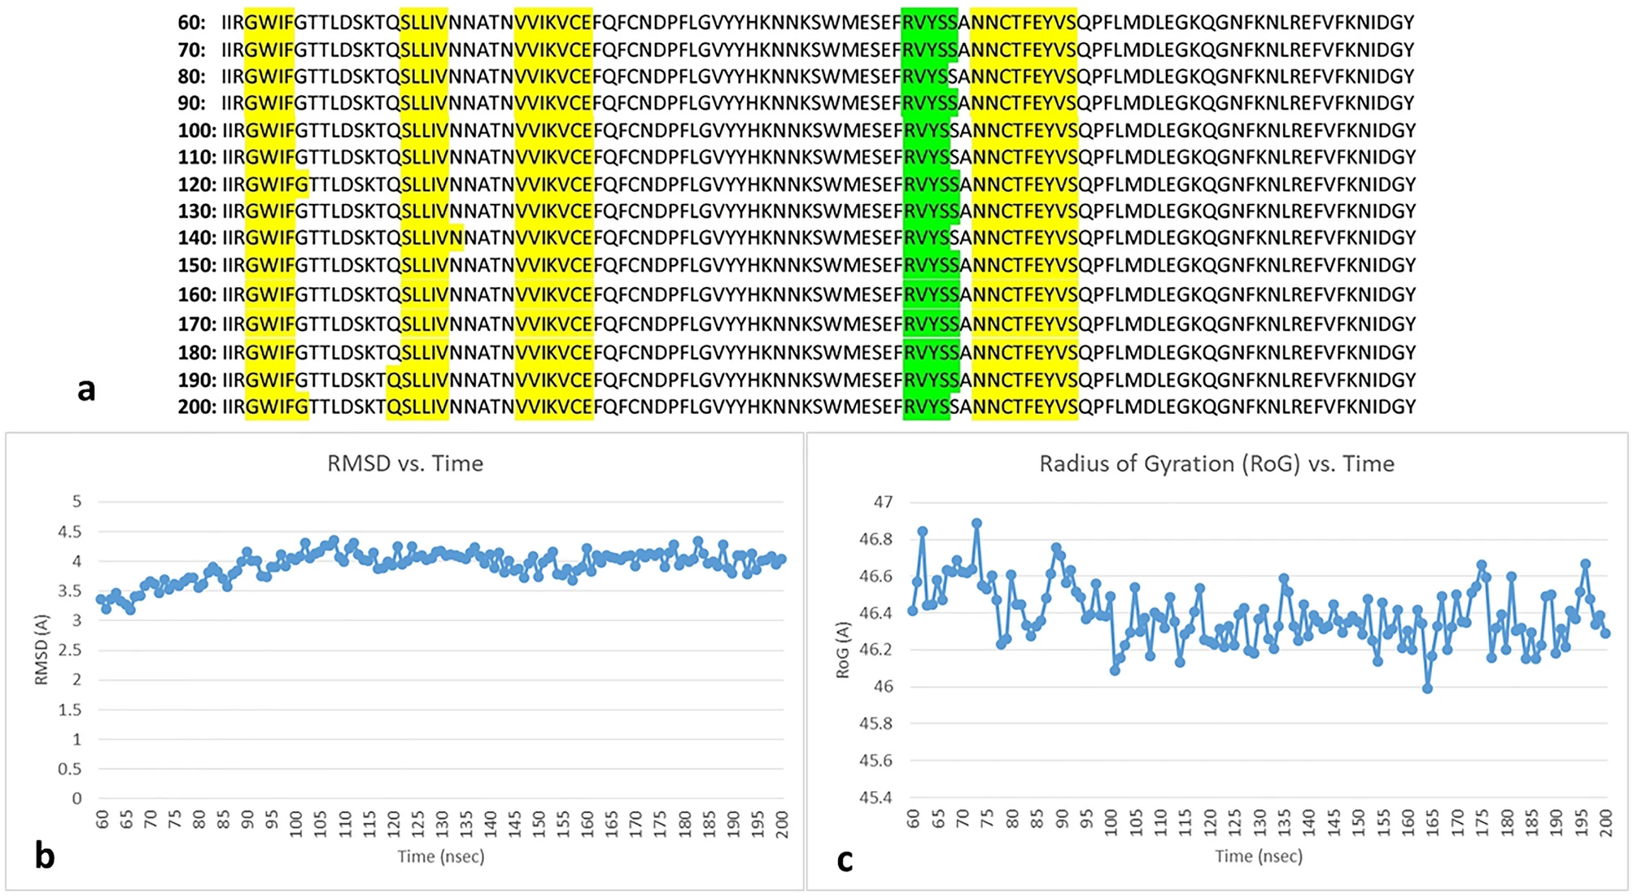The image size is (1633, 896).
Task: Click the yellow-highlighted GWIF in the 200 row
Action: pyautogui.click(x=277, y=407)
